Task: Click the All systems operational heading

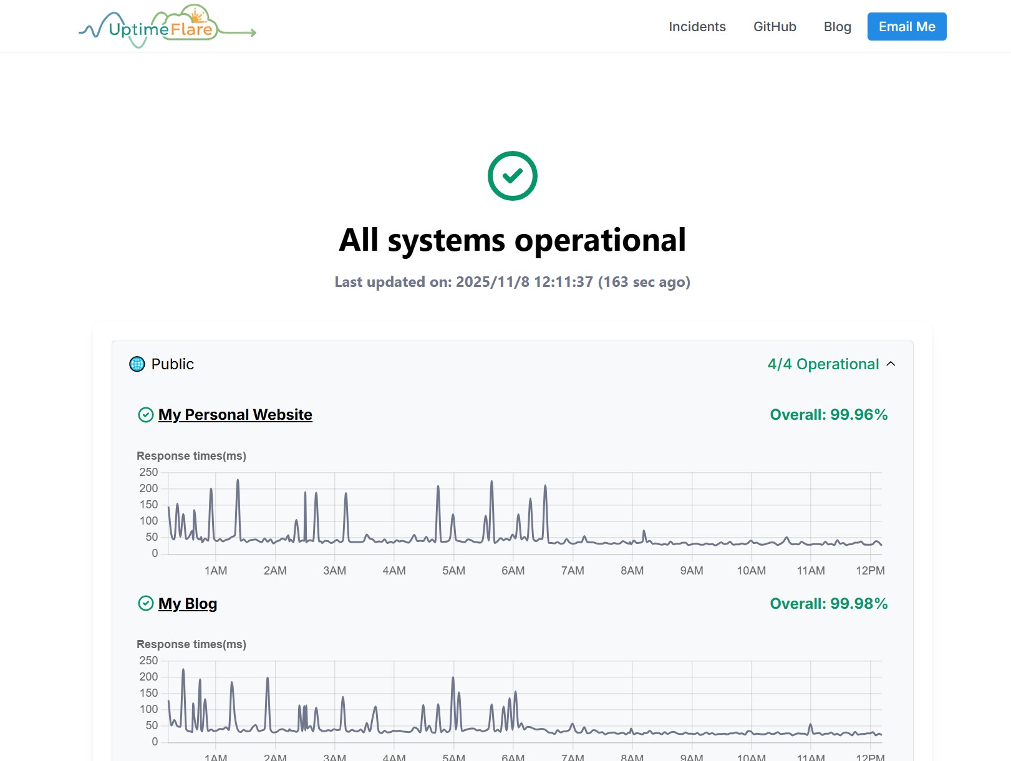Action: [512, 240]
